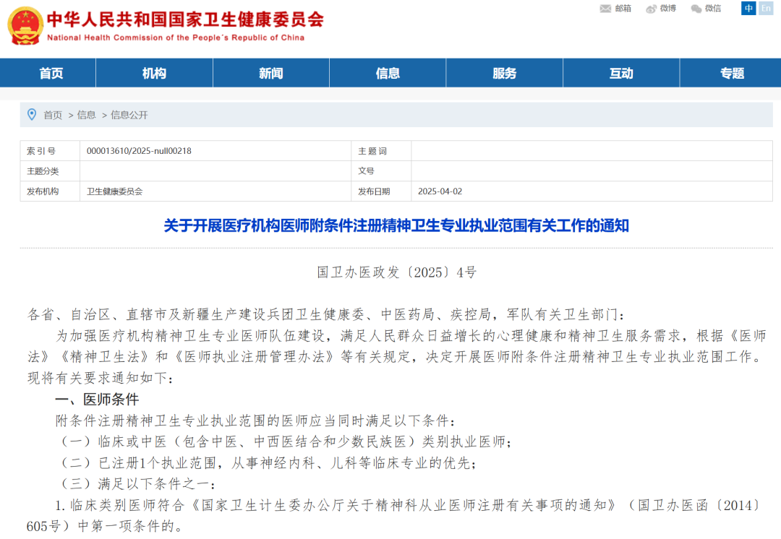The image size is (781, 539).
Task: Click condition (一) 临床或中医 line
Action: click(284, 441)
